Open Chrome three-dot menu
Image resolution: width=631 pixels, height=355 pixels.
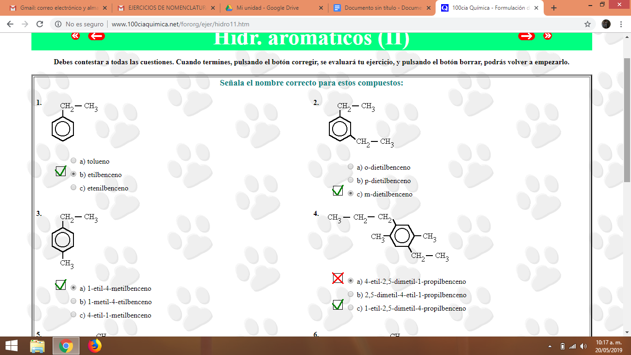pos(621,24)
